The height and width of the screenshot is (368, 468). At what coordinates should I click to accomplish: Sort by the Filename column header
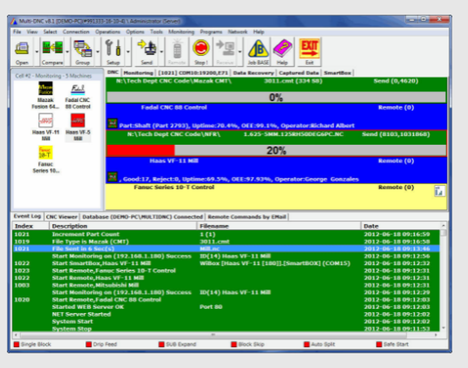pos(279,226)
